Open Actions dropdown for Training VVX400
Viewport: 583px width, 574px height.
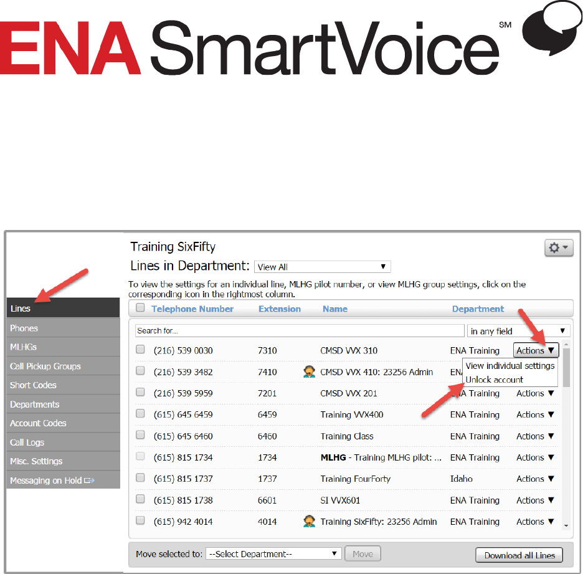(x=536, y=414)
